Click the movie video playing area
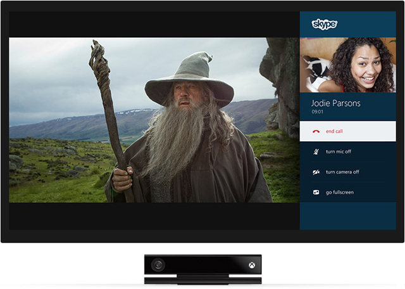 154,120
